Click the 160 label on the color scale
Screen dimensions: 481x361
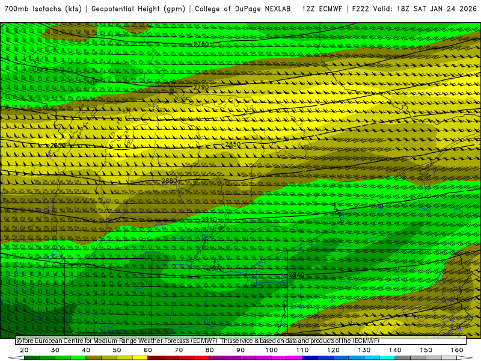click(457, 350)
